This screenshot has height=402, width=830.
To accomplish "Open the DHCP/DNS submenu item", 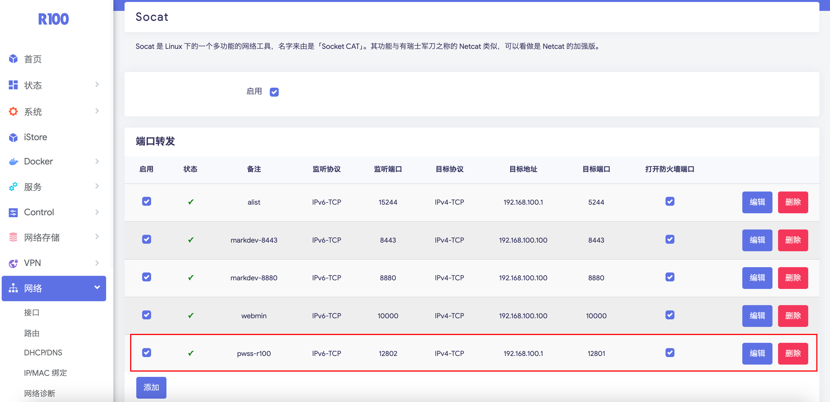I will point(43,353).
